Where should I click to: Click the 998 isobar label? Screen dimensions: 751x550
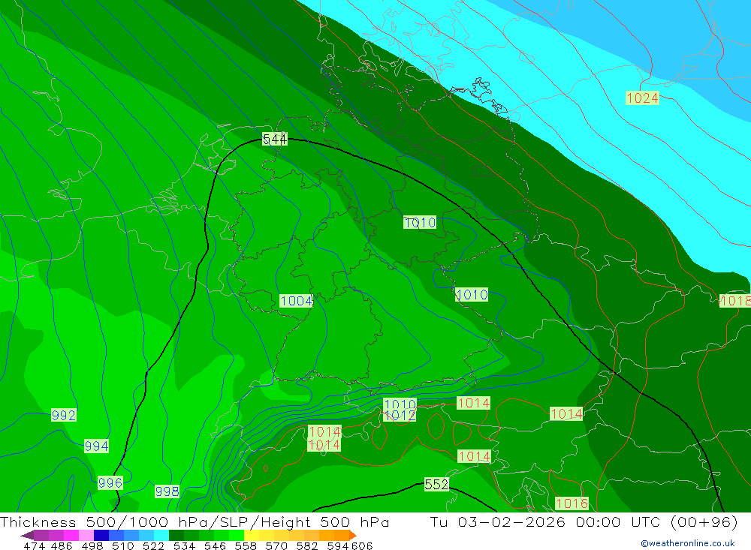[x=167, y=491]
